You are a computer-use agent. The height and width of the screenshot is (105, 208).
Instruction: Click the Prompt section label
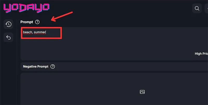coord(27,22)
